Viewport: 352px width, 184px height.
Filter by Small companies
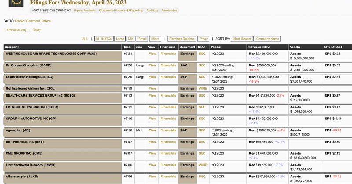click(142, 39)
